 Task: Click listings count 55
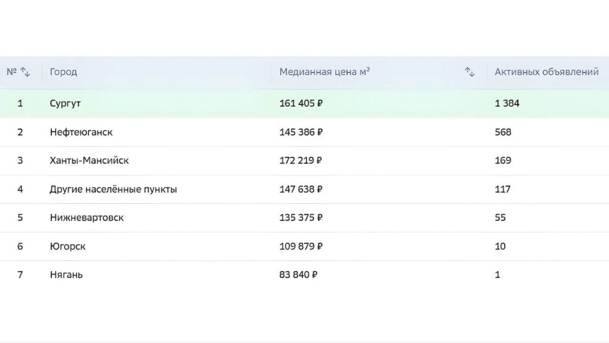(500, 218)
